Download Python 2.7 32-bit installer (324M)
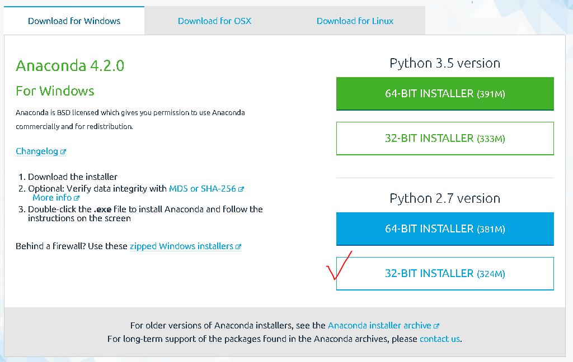Screen dimensions: 573x362 pos(445,274)
